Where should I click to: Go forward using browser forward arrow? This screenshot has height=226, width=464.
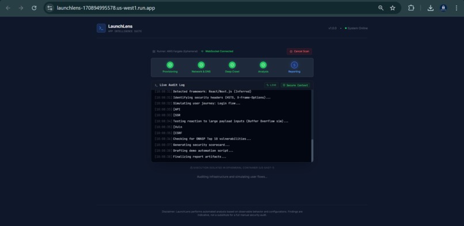[x=21, y=8]
